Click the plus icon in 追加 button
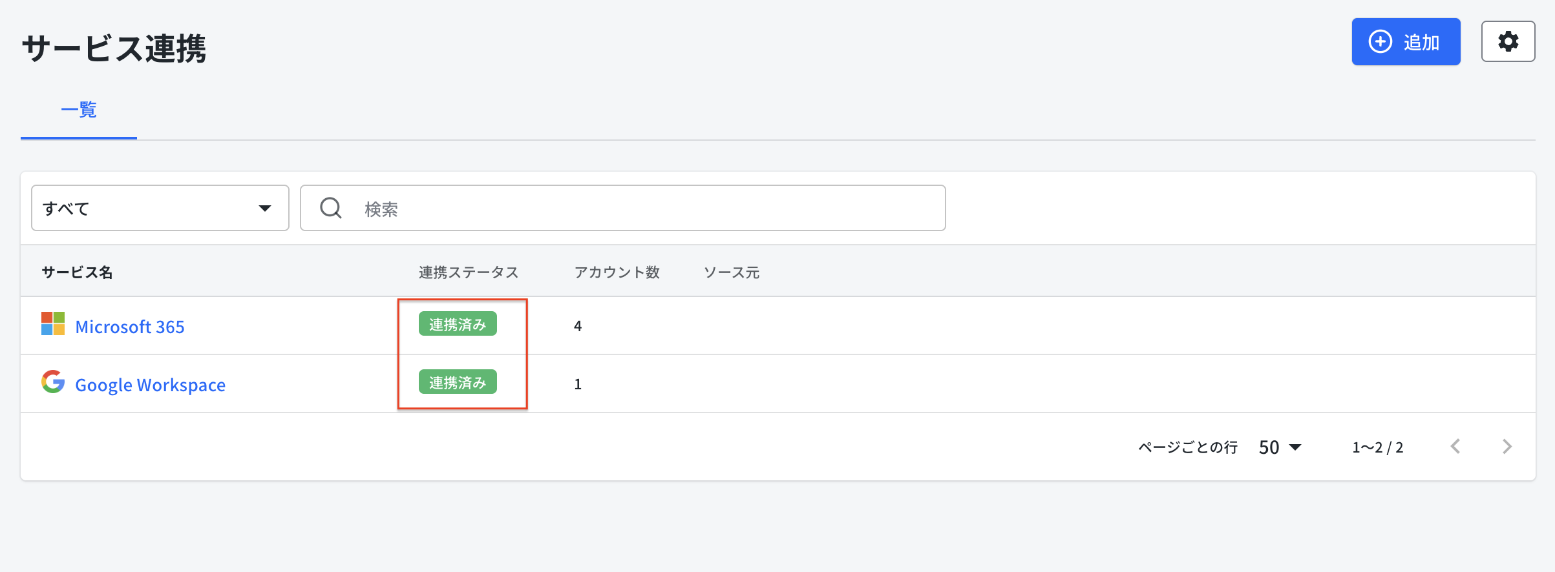Viewport: 1555px width, 572px height. click(1380, 42)
